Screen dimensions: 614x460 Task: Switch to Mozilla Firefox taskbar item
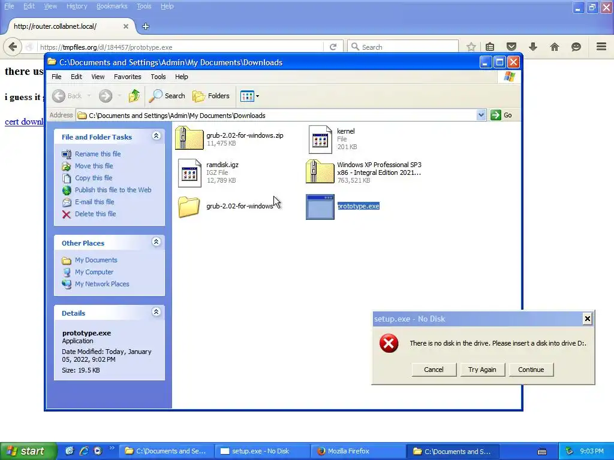click(358, 451)
